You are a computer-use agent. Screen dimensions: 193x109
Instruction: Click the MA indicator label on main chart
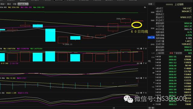point(145,7)
